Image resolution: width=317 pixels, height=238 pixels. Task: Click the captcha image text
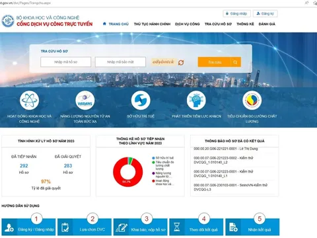coord(163,62)
